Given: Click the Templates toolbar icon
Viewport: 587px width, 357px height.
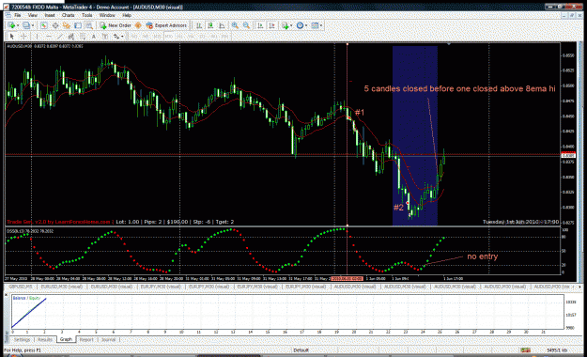Looking at the screenshot, I should (315, 25).
